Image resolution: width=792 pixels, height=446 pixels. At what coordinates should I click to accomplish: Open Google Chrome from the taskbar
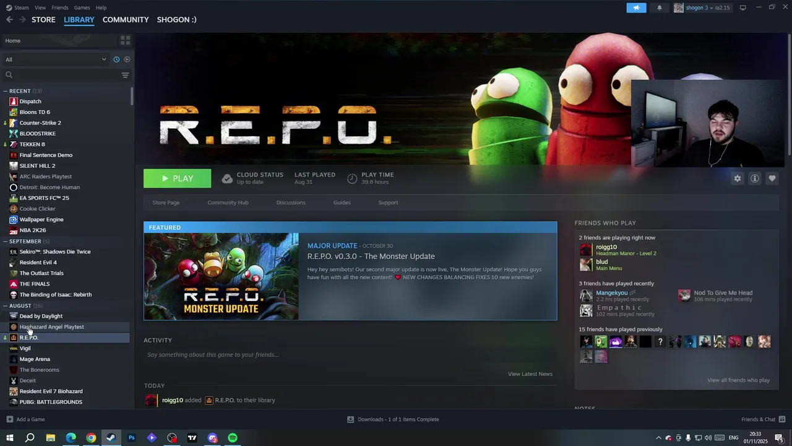pos(91,438)
